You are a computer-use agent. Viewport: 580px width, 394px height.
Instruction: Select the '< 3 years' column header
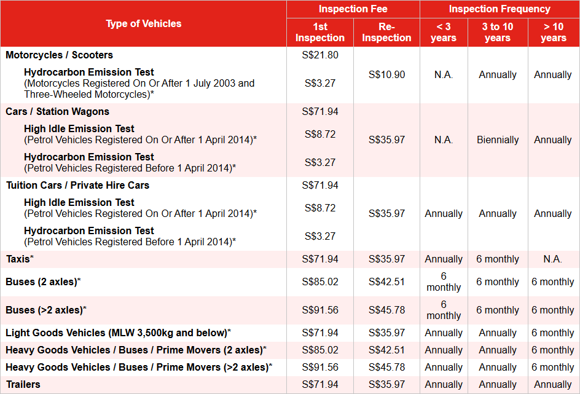pos(443,32)
